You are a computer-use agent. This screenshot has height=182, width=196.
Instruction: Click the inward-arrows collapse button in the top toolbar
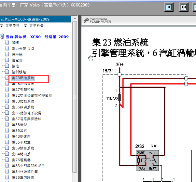click(x=184, y=7)
